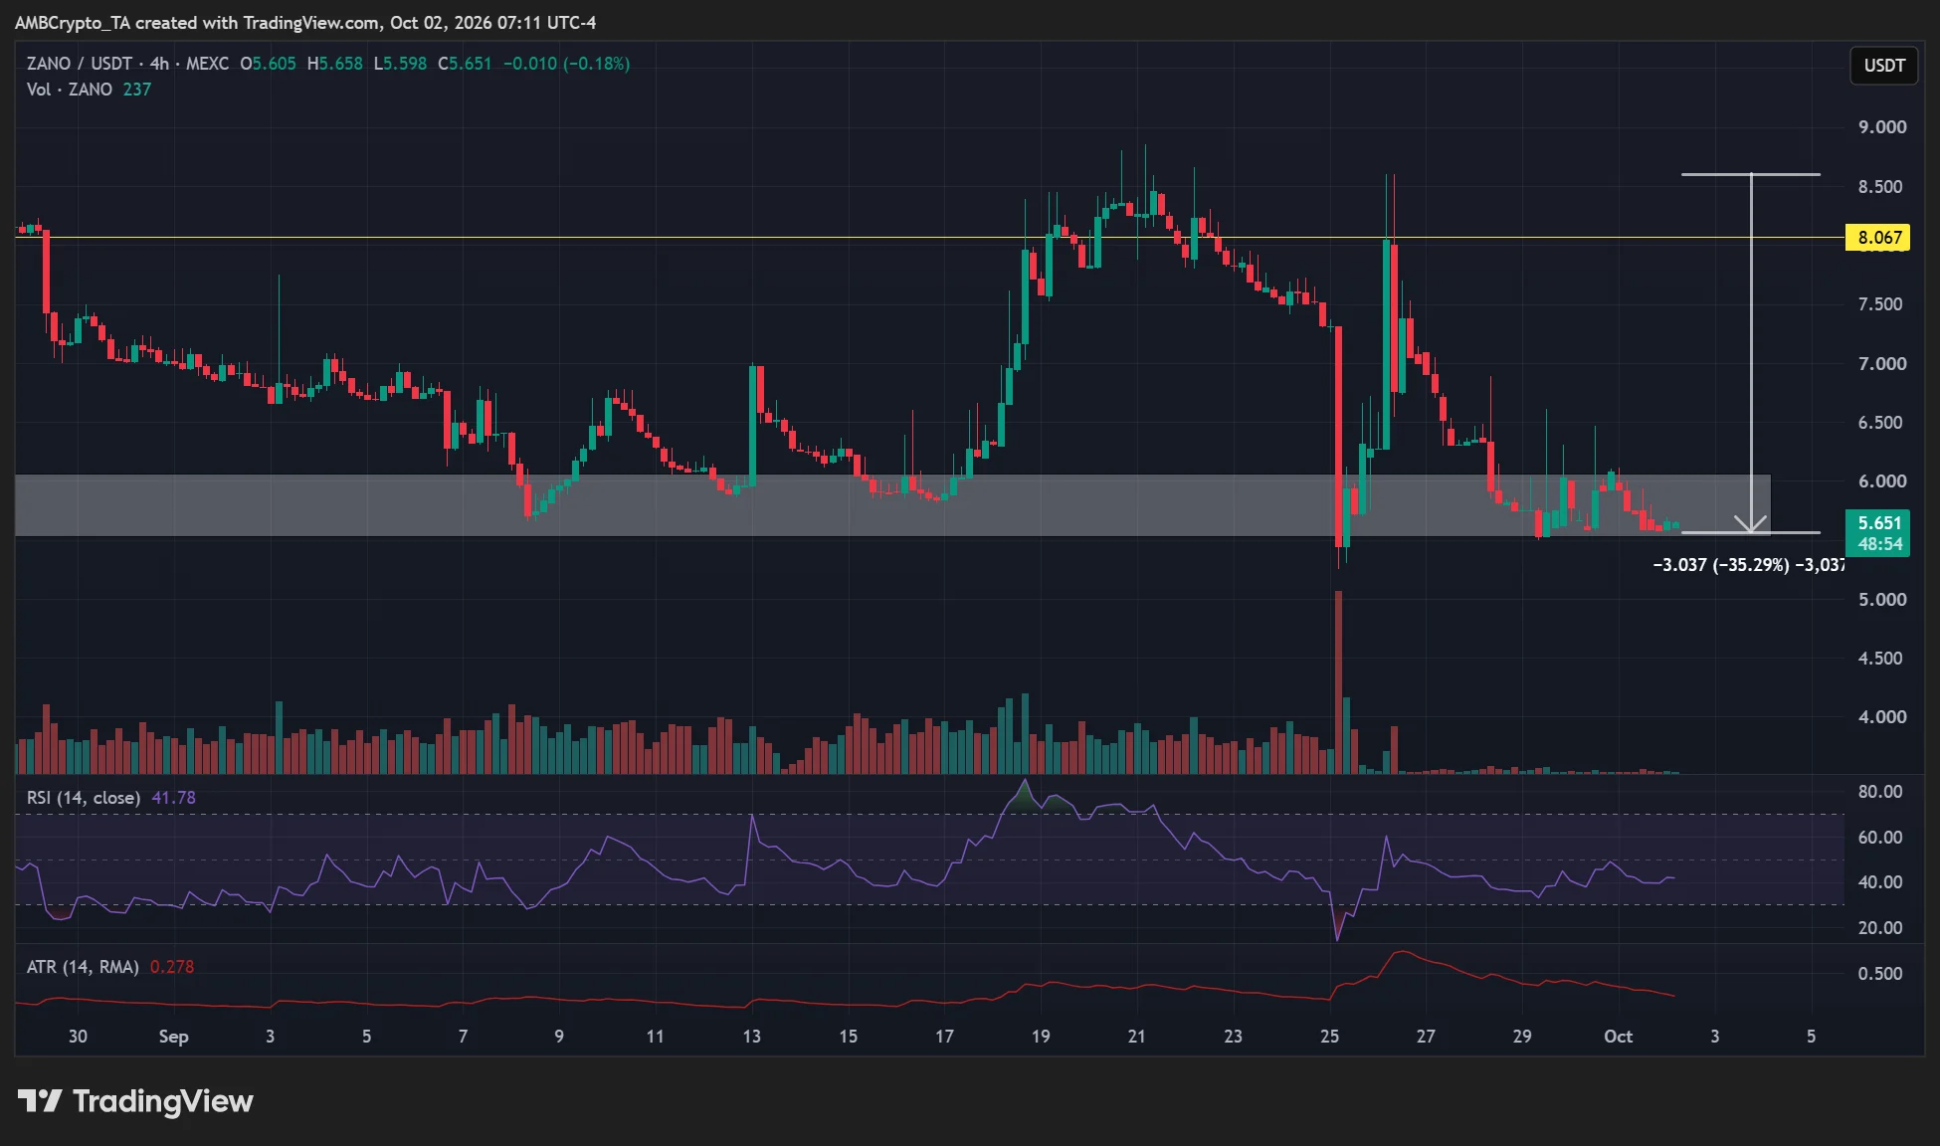Click the volume value 237
1940x1146 pixels.
point(137,90)
